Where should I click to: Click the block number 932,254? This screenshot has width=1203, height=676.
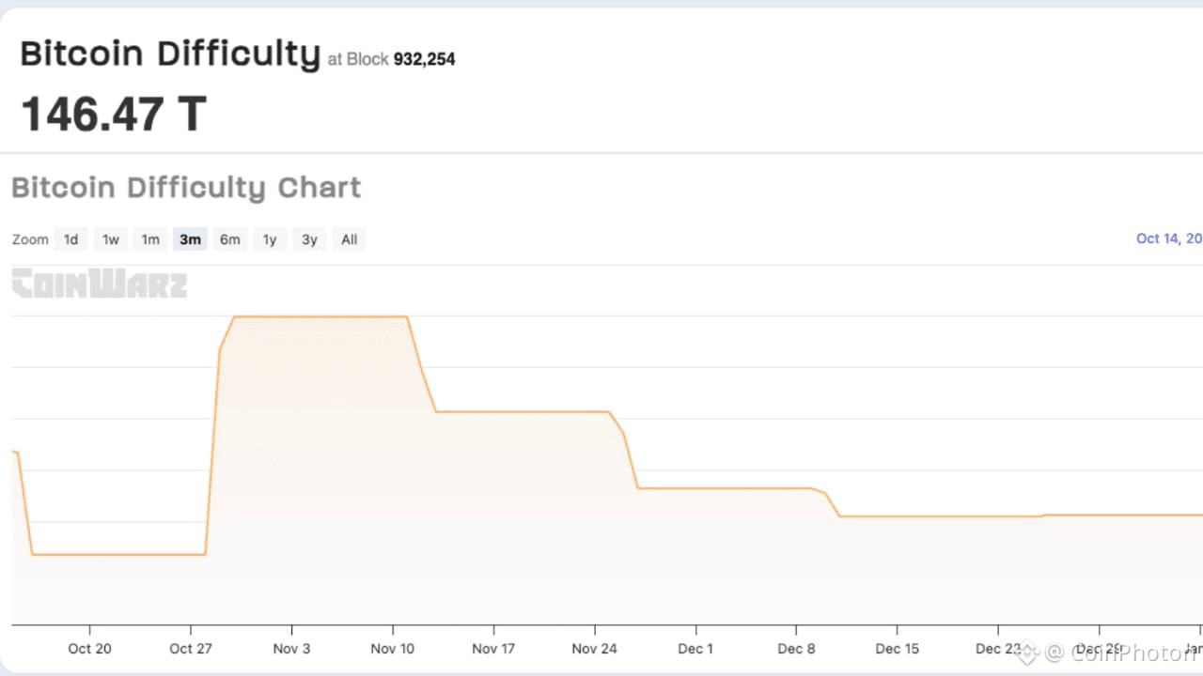424,59
